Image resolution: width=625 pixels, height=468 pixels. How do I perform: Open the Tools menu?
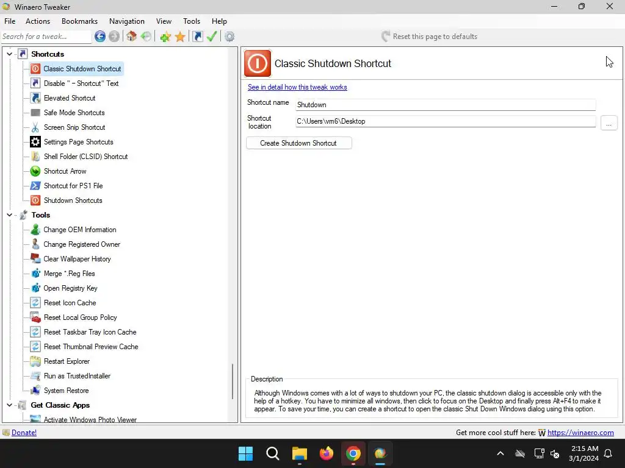click(x=192, y=21)
